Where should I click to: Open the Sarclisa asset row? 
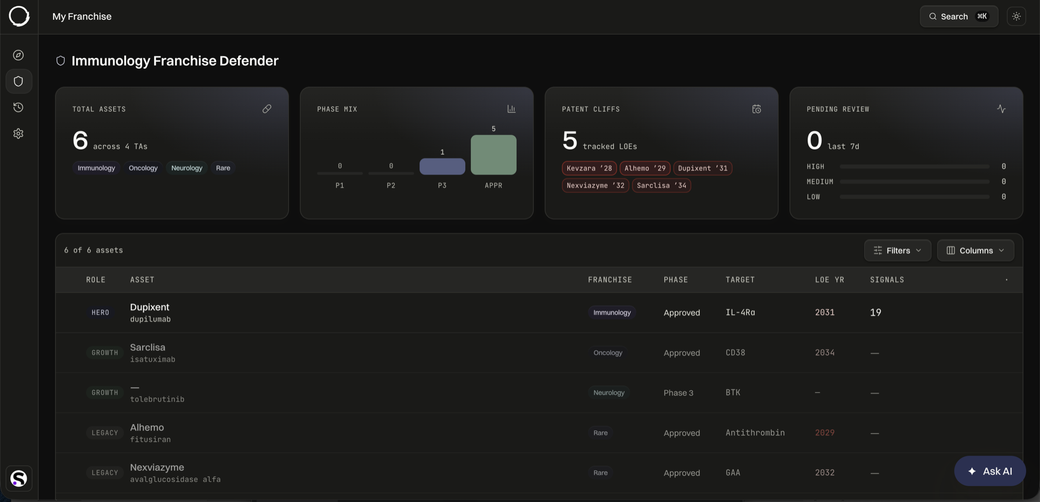pyautogui.click(x=539, y=352)
